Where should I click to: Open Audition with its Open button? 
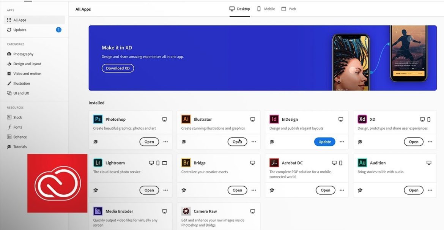tap(414, 191)
